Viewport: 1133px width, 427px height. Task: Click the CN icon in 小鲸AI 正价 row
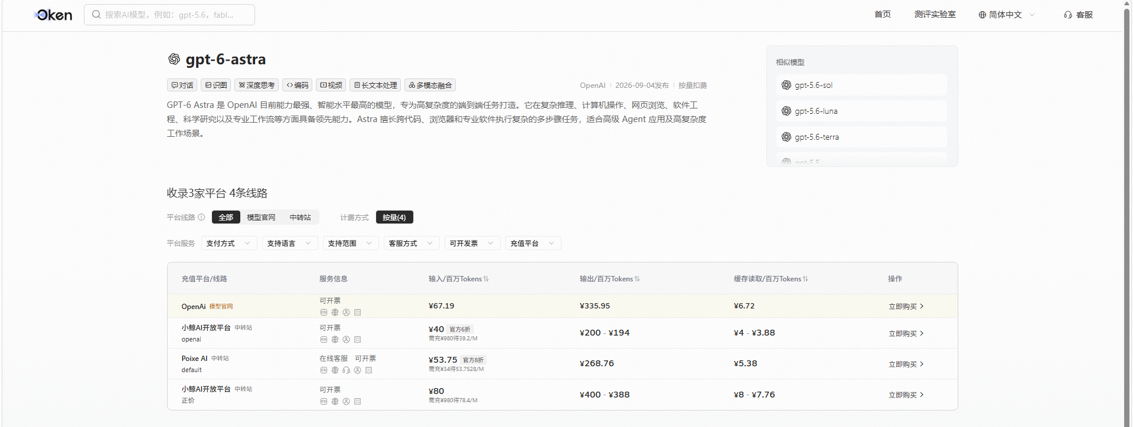click(x=324, y=402)
